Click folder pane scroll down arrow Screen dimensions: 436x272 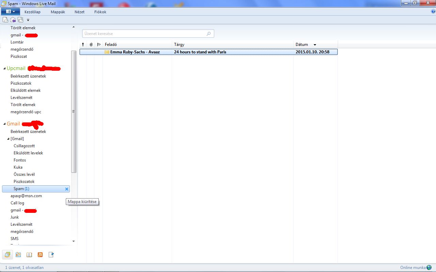(74, 241)
